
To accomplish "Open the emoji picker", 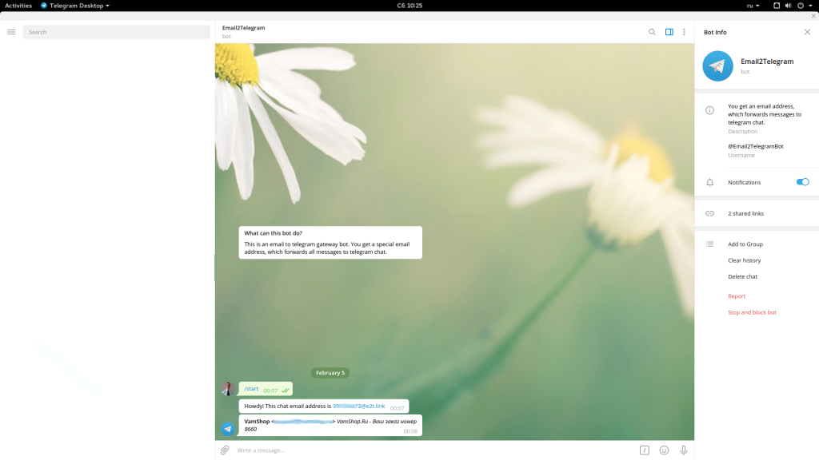I will pos(664,450).
